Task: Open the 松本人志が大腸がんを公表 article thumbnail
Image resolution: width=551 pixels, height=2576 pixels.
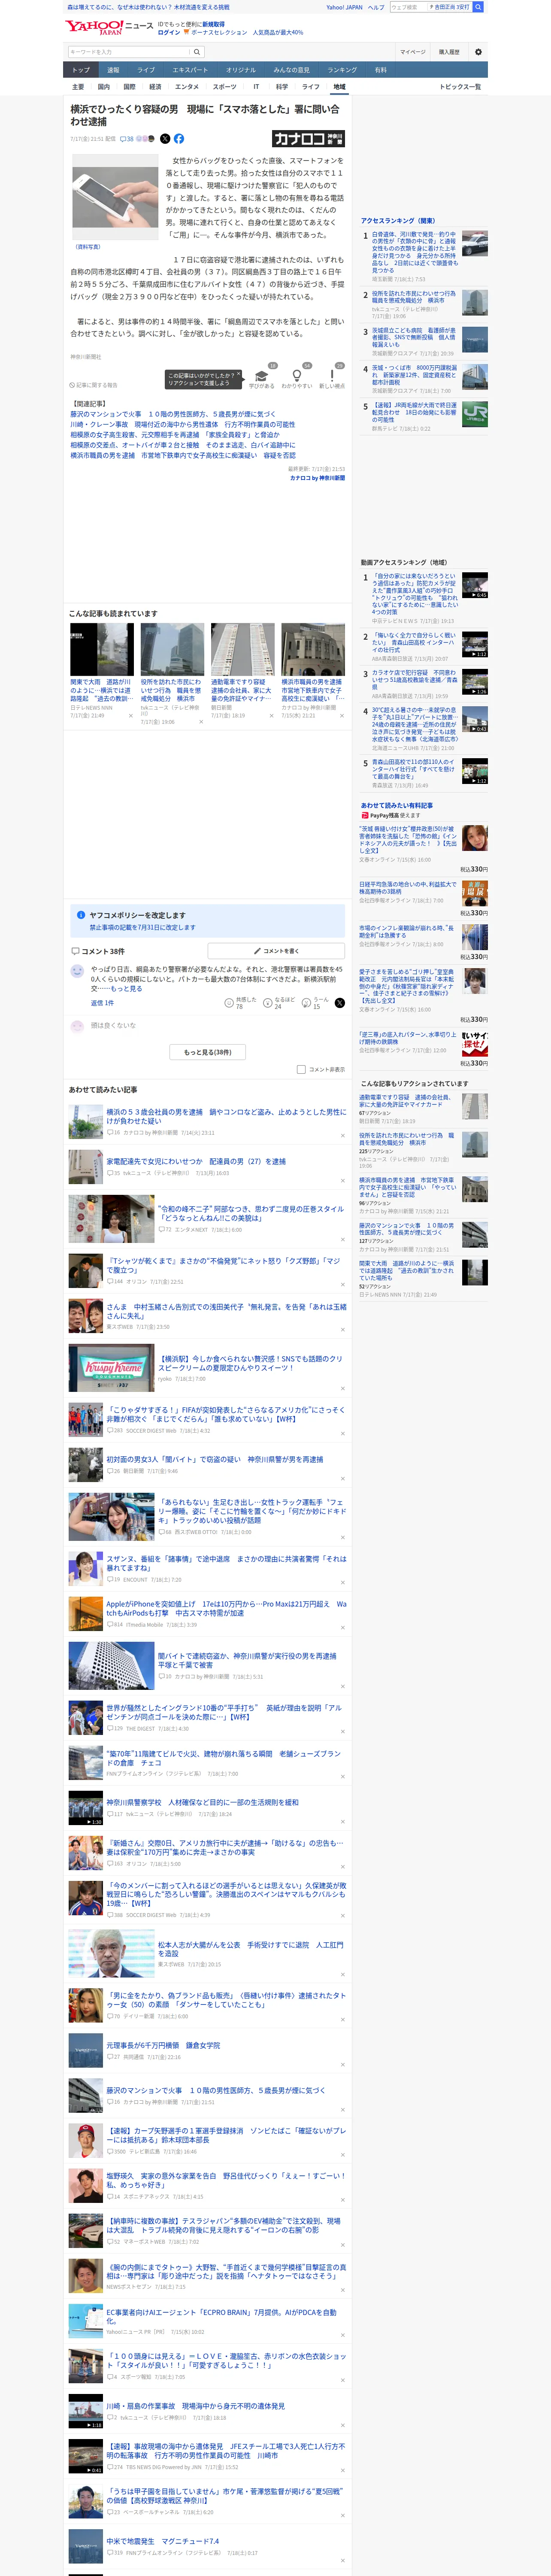Action: 111,1953
